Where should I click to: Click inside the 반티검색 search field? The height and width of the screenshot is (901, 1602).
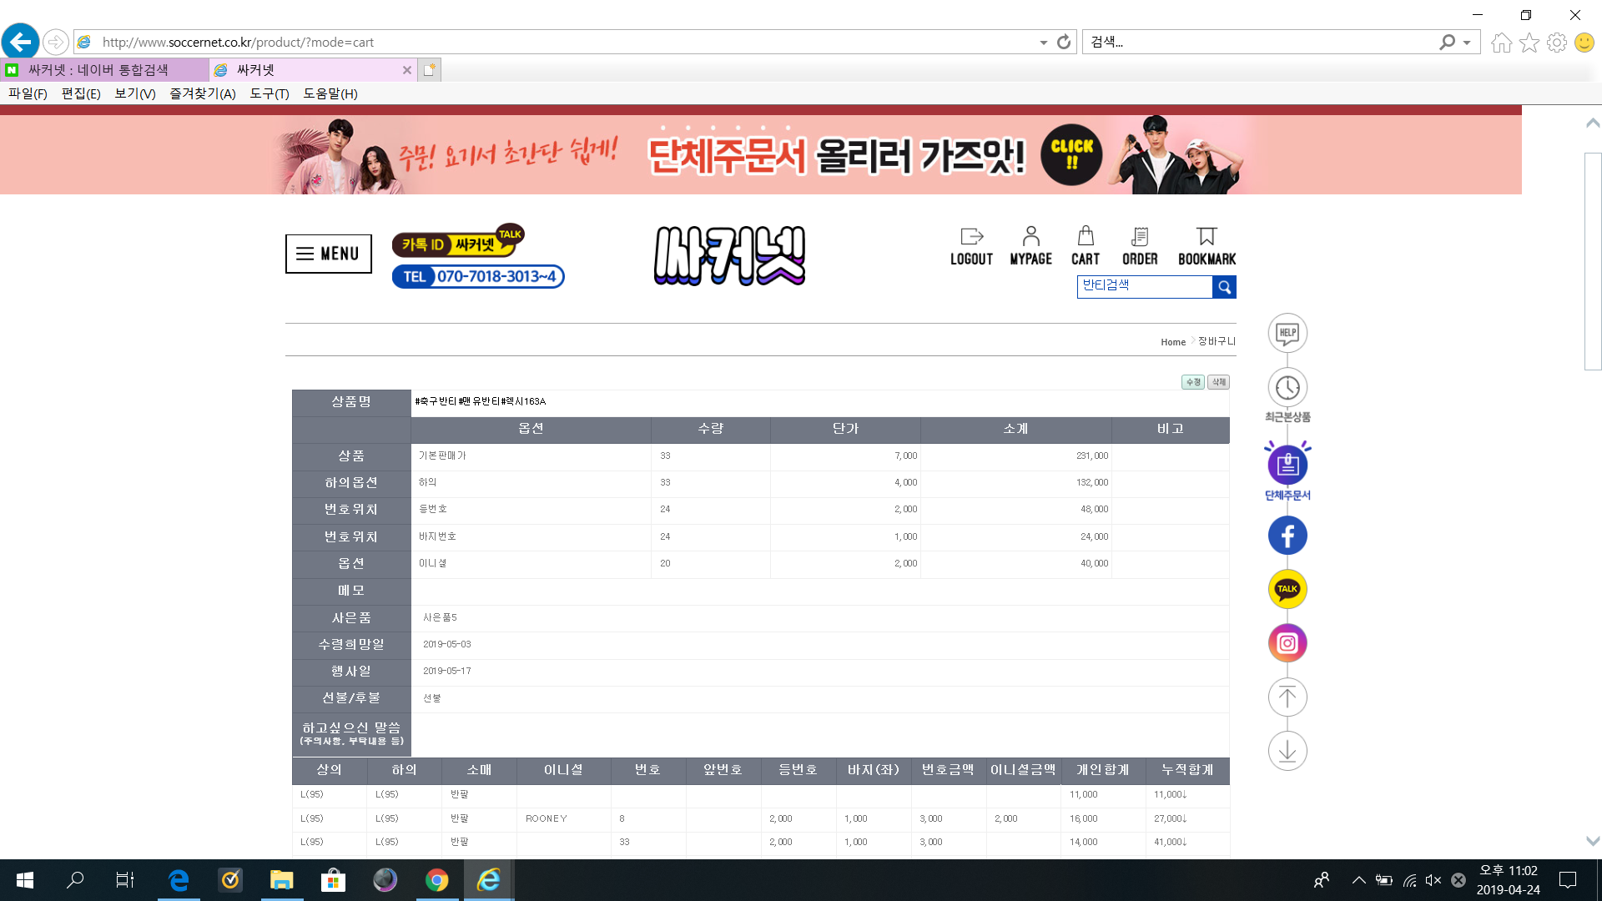point(1144,286)
